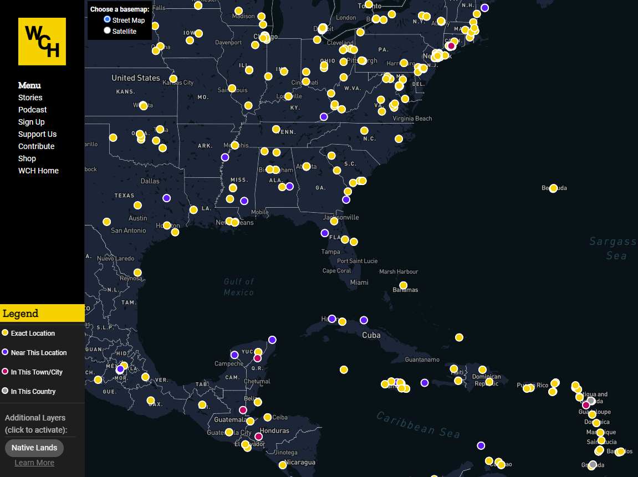Click the WCH logo
The image size is (638, 477).
[42, 41]
